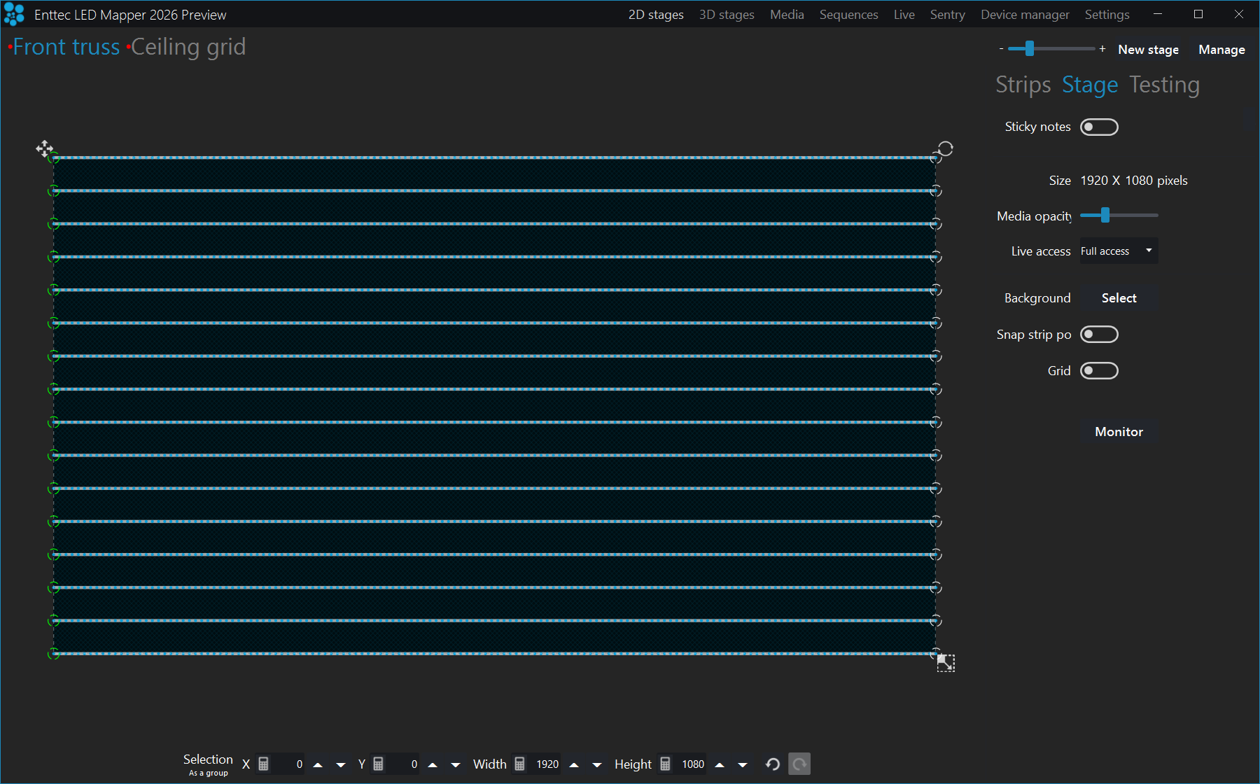Enable Snap strip points switch
The width and height of the screenshot is (1260, 784).
(1099, 334)
